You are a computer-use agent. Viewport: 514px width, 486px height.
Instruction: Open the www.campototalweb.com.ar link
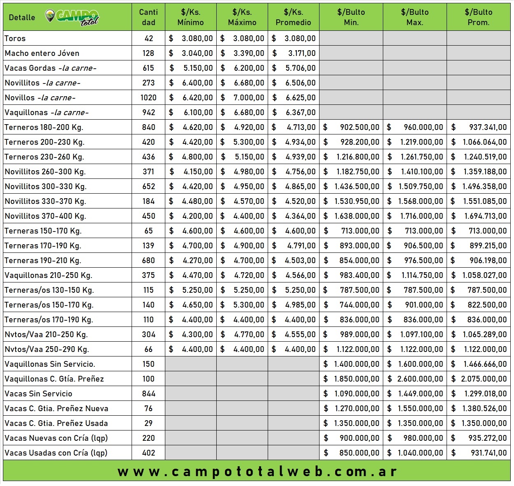[x=257, y=472]
